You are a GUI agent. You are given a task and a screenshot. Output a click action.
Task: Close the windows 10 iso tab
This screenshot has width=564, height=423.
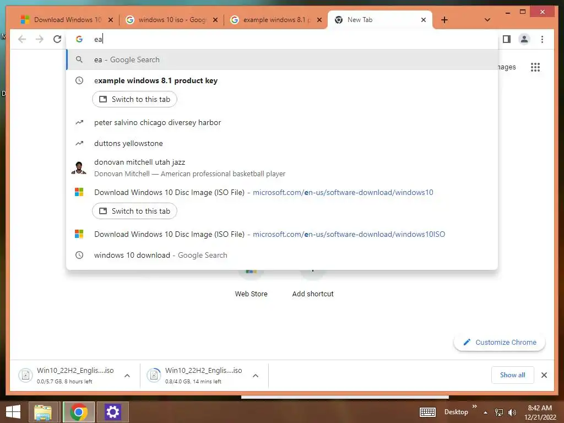click(x=215, y=20)
